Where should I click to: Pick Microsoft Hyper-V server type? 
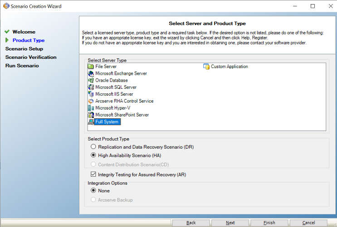tap(112, 108)
